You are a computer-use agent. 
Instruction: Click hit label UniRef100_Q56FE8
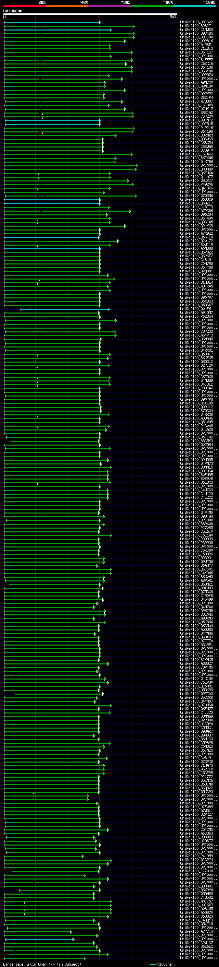pos(196,237)
